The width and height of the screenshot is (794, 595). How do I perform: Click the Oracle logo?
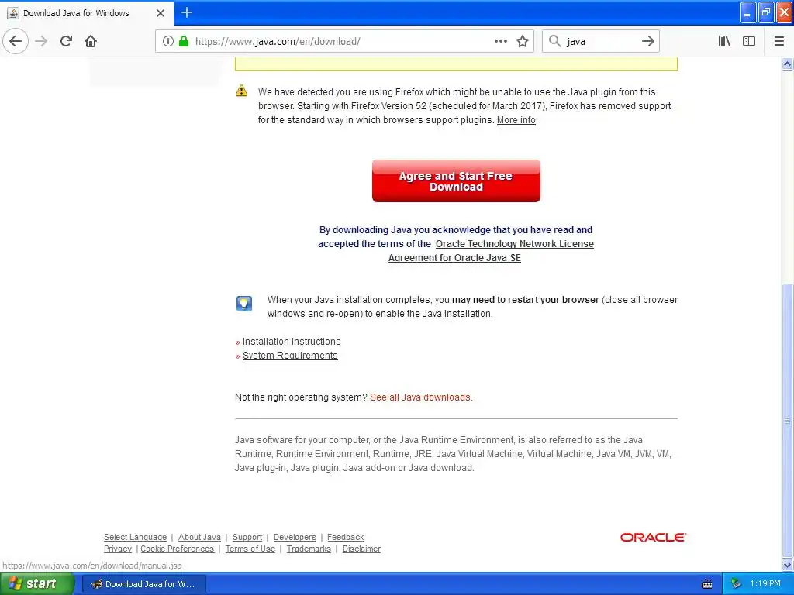653,537
